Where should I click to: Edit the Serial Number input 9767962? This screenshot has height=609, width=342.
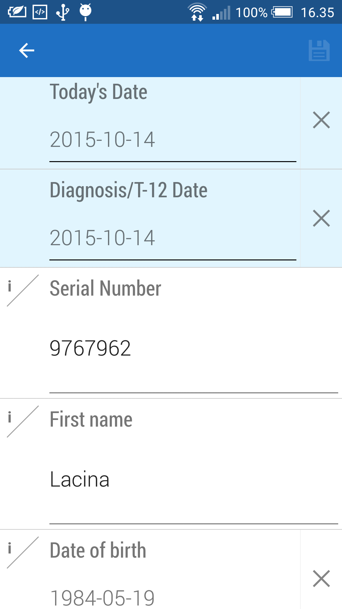pyautogui.click(x=193, y=348)
